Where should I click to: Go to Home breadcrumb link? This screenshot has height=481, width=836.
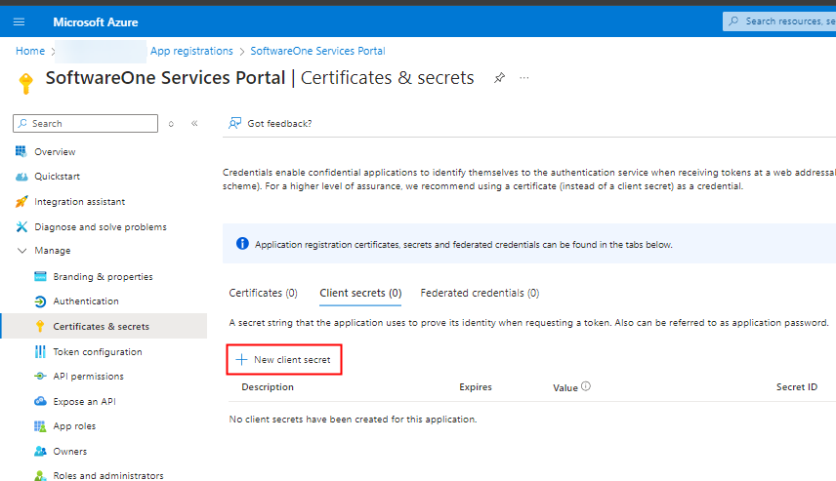coord(30,51)
